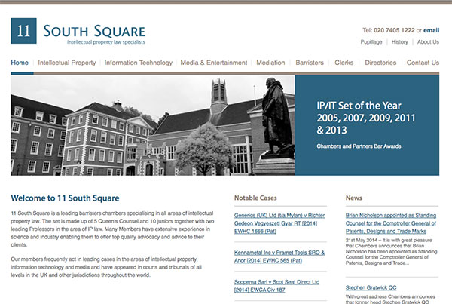The image size is (452, 304).
Task: Open the Pupillage page
Action: pyautogui.click(x=371, y=42)
